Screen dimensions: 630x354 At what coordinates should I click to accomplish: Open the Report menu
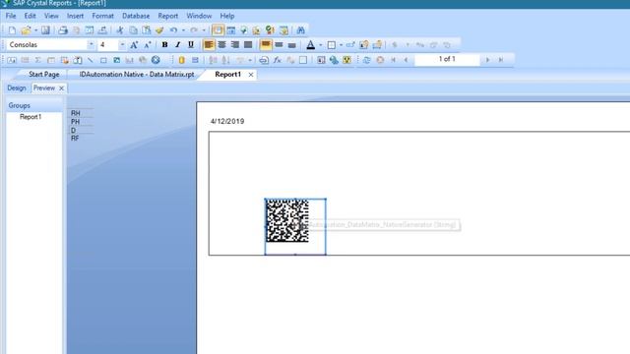[x=168, y=16]
